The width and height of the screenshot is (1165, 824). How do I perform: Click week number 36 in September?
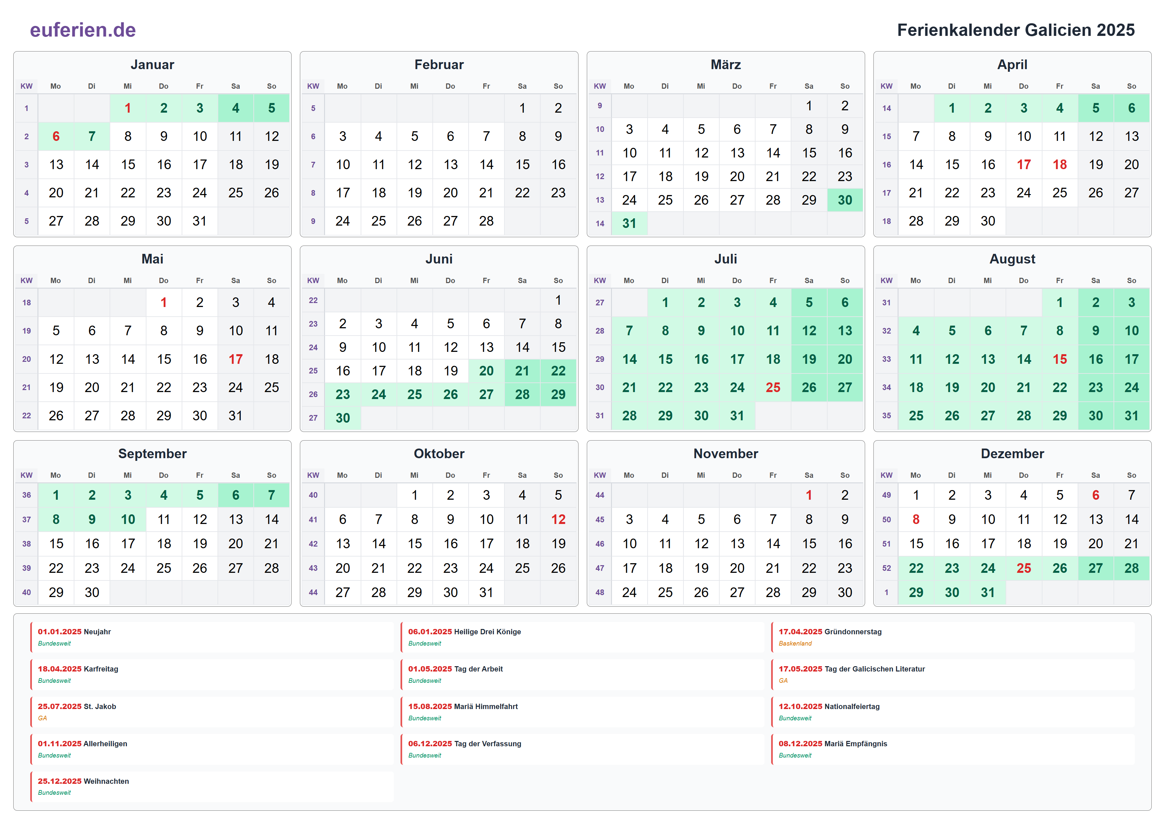[x=26, y=495]
